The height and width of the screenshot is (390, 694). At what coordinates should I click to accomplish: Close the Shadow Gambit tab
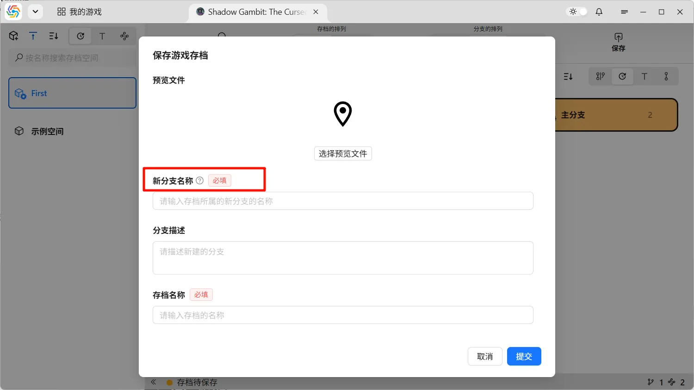click(316, 12)
